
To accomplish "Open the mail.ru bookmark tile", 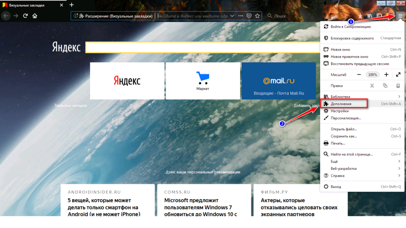I will click(x=279, y=81).
